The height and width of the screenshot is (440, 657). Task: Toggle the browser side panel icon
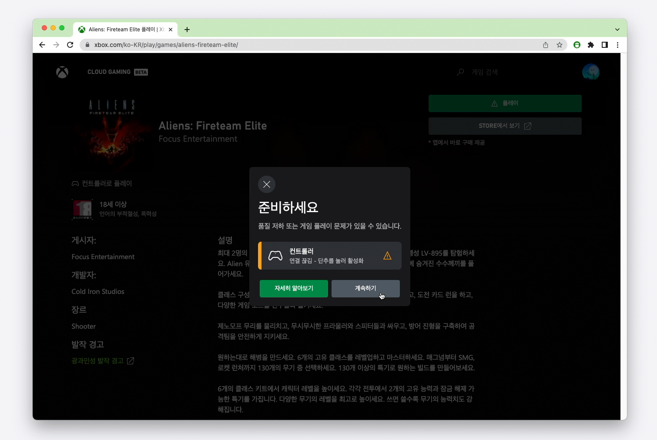coord(605,45)
